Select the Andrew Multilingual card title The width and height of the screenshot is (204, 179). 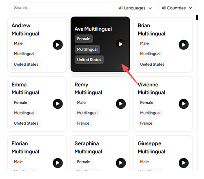pyautogui.click(x=25, y=29)
